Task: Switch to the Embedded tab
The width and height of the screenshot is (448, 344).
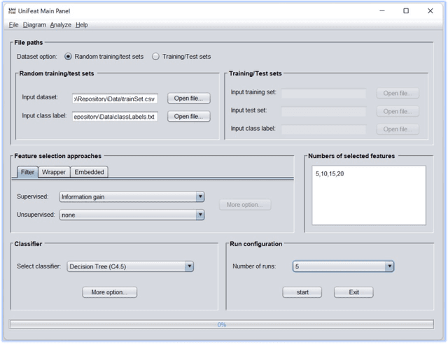Action: (89, 172)
